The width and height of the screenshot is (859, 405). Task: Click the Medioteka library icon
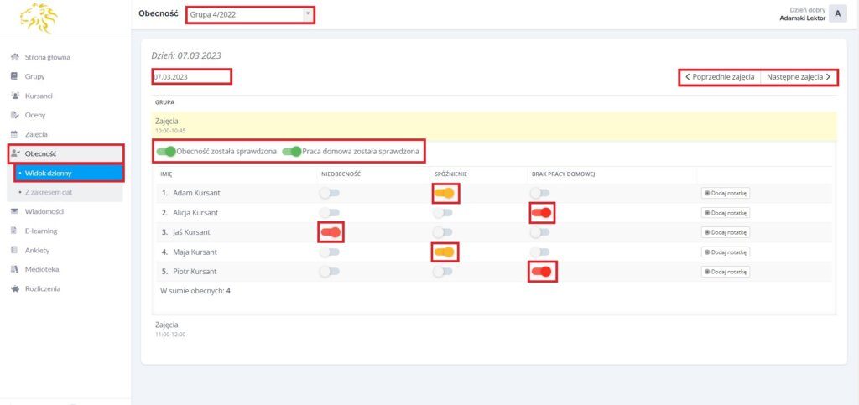(14, 269)
